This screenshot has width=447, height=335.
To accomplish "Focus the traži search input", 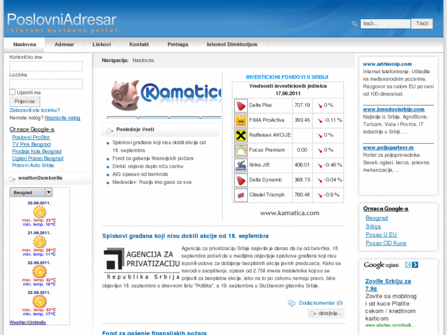I will tap(386, 23).
